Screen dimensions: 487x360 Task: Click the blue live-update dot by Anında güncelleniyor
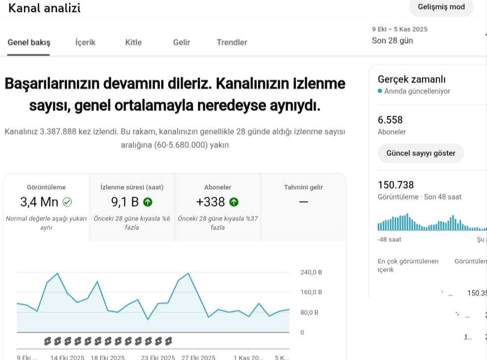[x=380, y=91]
